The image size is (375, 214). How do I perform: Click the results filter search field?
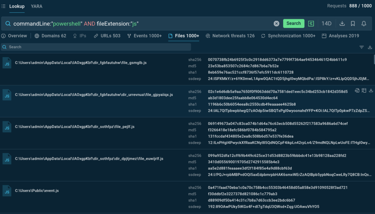coord(96,47)
